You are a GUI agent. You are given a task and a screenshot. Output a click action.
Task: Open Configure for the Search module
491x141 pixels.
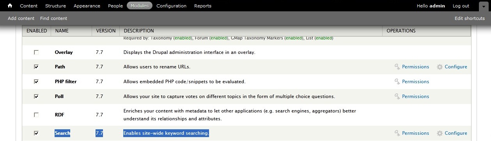pyautogui.click(x=456, y=133)
